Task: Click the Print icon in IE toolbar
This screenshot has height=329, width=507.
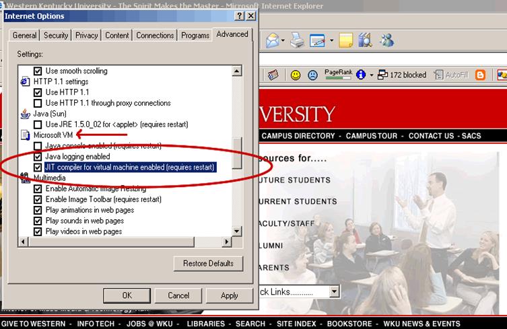Action: click(297, 41)
